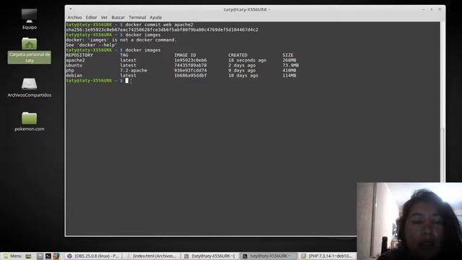Click the '18 seconds ago' created value

(247, 60)
